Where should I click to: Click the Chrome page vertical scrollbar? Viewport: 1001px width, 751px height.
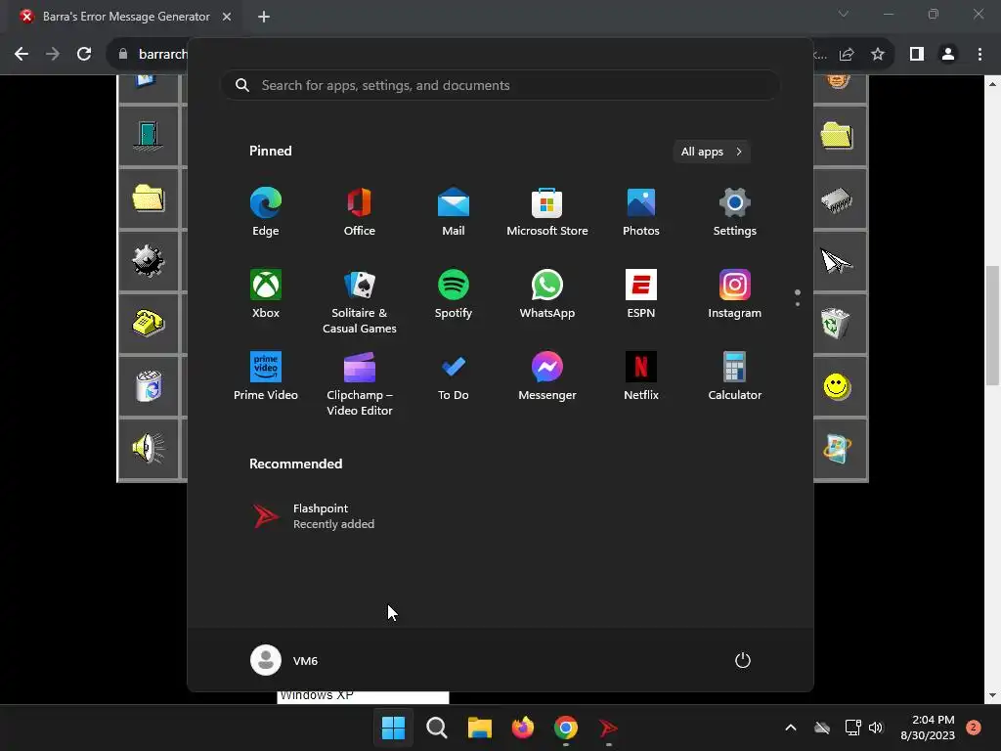(992, 325)
